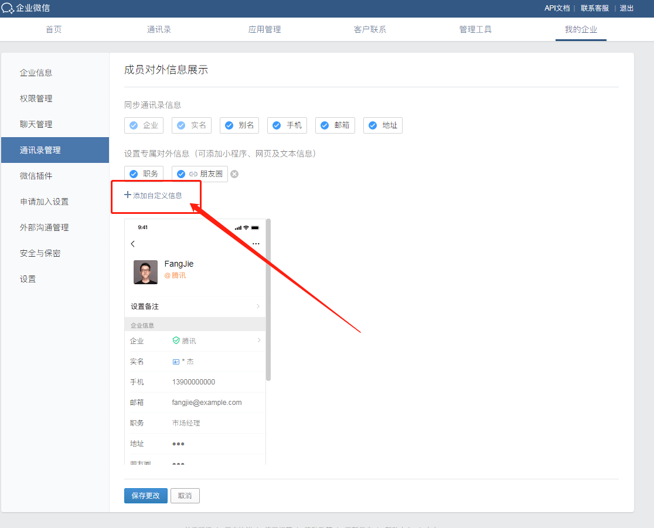Click the @腾讯 company tag in preview
This screenshot has height=528, width=654.
coord(175,275)
